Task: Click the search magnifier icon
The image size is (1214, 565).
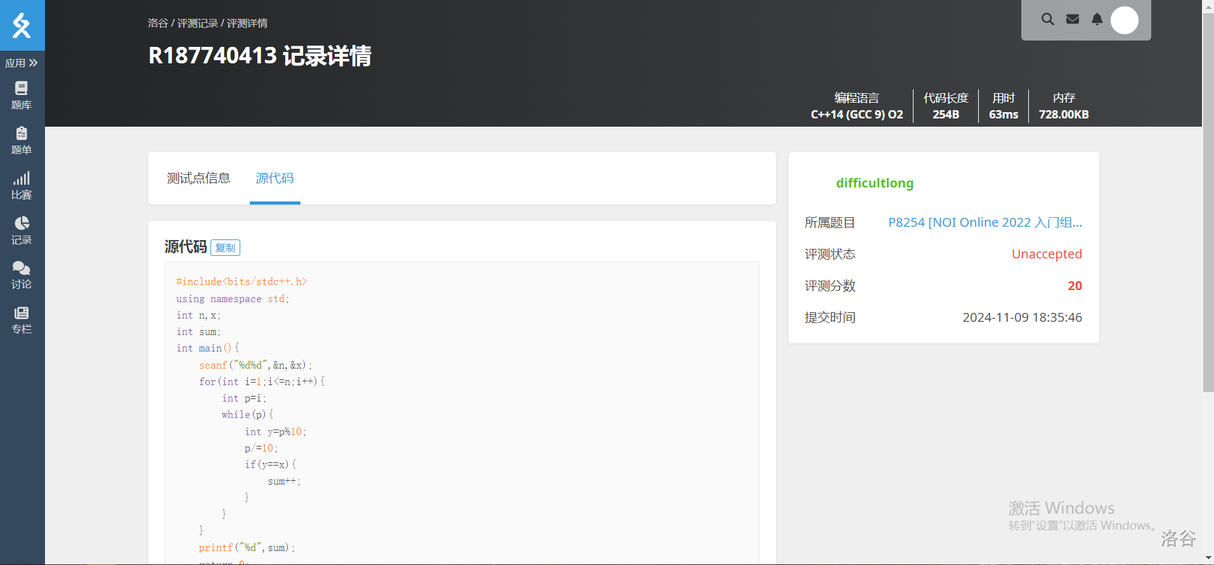Action: coord(1048,20)
